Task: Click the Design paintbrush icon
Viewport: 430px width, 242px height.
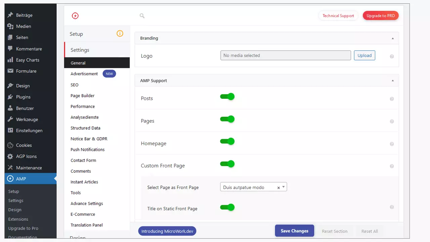Action: 10,86
